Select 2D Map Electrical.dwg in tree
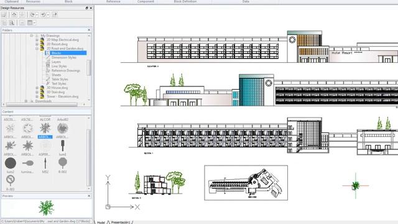This screenshot has width=398, height=224. 62,40
